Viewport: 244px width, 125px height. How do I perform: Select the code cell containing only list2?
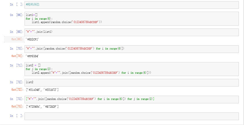click(x=131, y=82)
